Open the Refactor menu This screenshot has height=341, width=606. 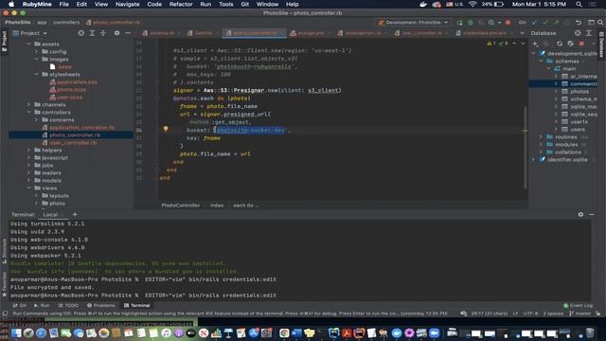pos(181,4)
